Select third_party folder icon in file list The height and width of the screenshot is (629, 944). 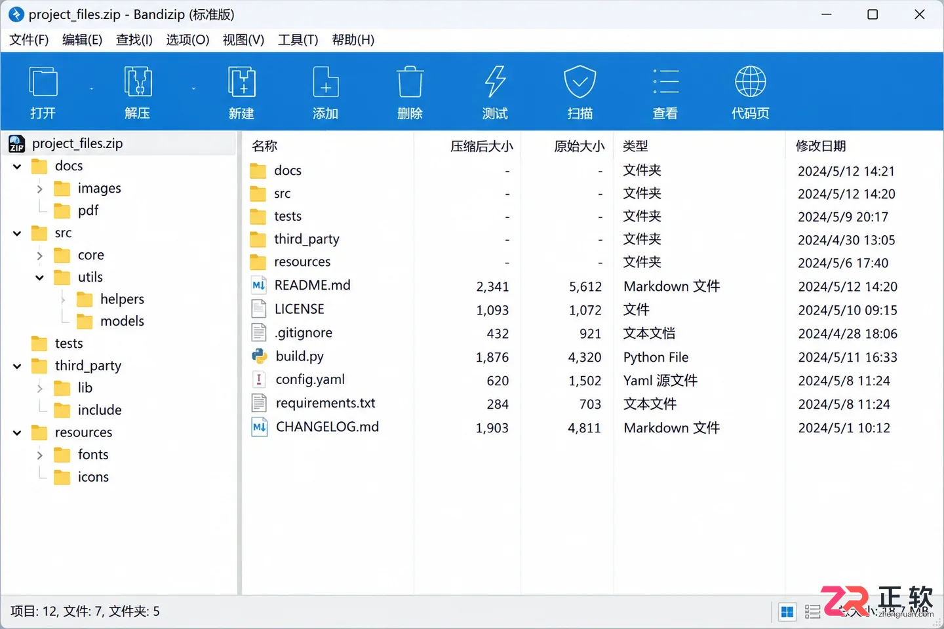[x=258, y=240]
